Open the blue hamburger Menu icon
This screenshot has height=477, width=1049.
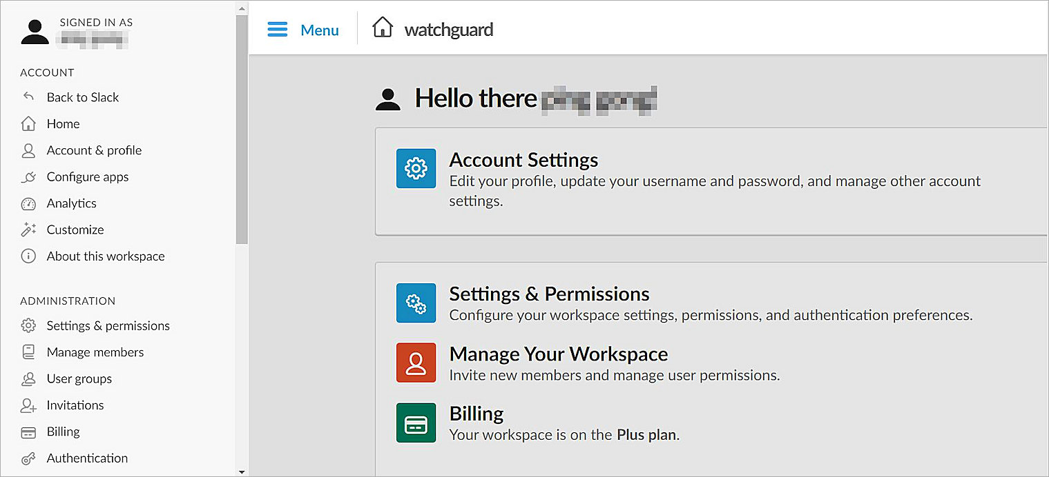point(277,29)
